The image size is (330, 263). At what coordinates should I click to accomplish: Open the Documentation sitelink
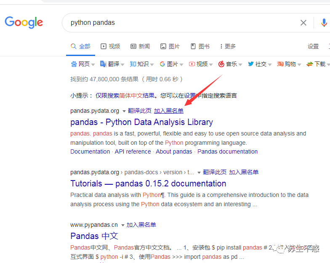90,151
